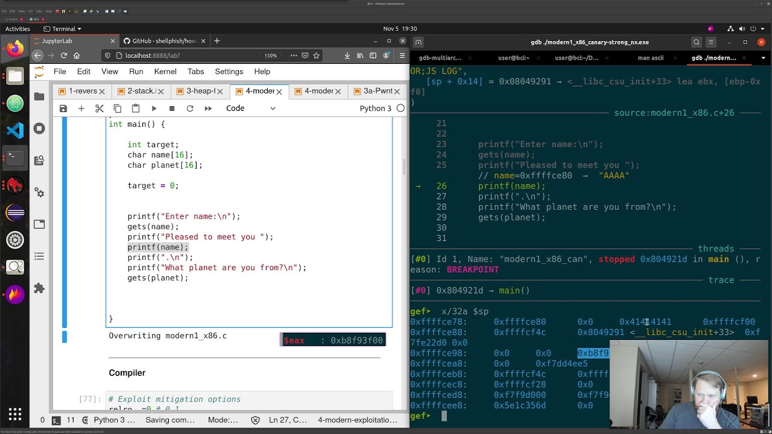Save the notebook with the toolbar save icon
The image size is (772, 434).
point(63,108)
